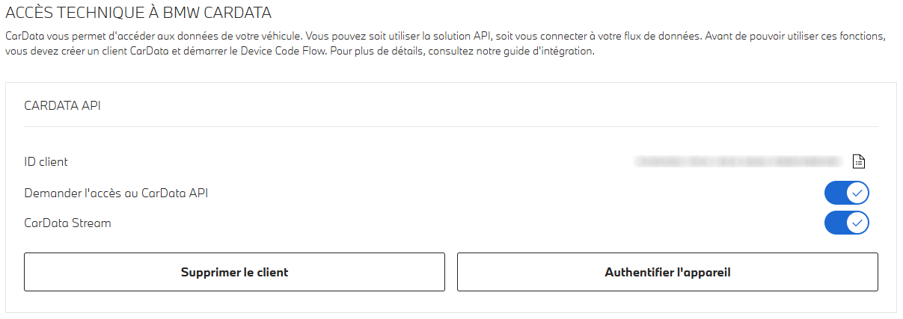Click the checkmark knob of the CarData Stream switch
The height and width of the screenshot is (319, 903).
point(857,223)
